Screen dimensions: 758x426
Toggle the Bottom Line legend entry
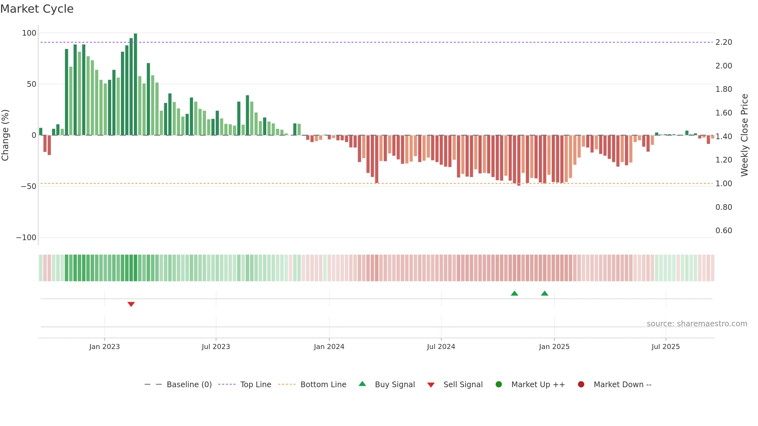click(x=312, y=384)
